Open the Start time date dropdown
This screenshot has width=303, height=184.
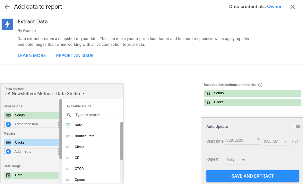pyautogui.click(x=243, y=140)
